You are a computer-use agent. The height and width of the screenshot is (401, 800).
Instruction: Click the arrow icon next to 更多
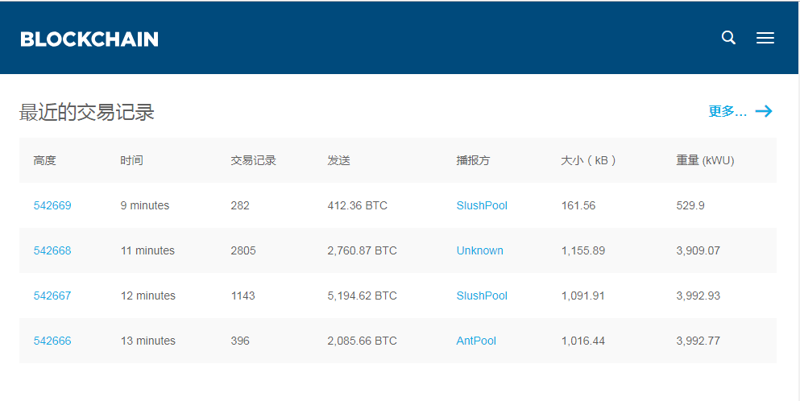[764, 111]
